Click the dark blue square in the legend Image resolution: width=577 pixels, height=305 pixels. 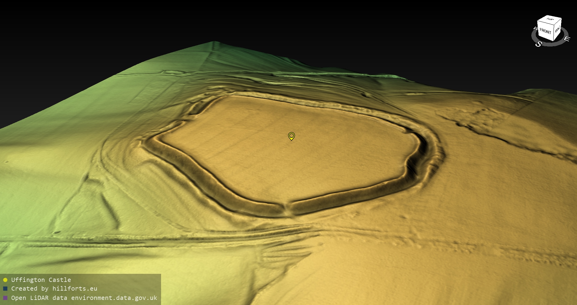[5, 289]
